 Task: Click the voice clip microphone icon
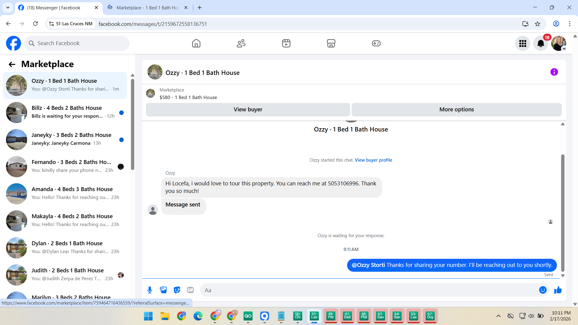tap(150, 290)
